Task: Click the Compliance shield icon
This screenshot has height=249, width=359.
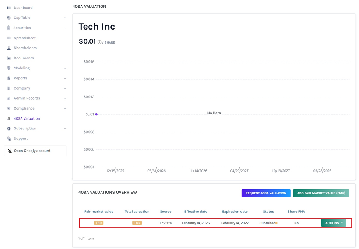Action: point(9,108)
